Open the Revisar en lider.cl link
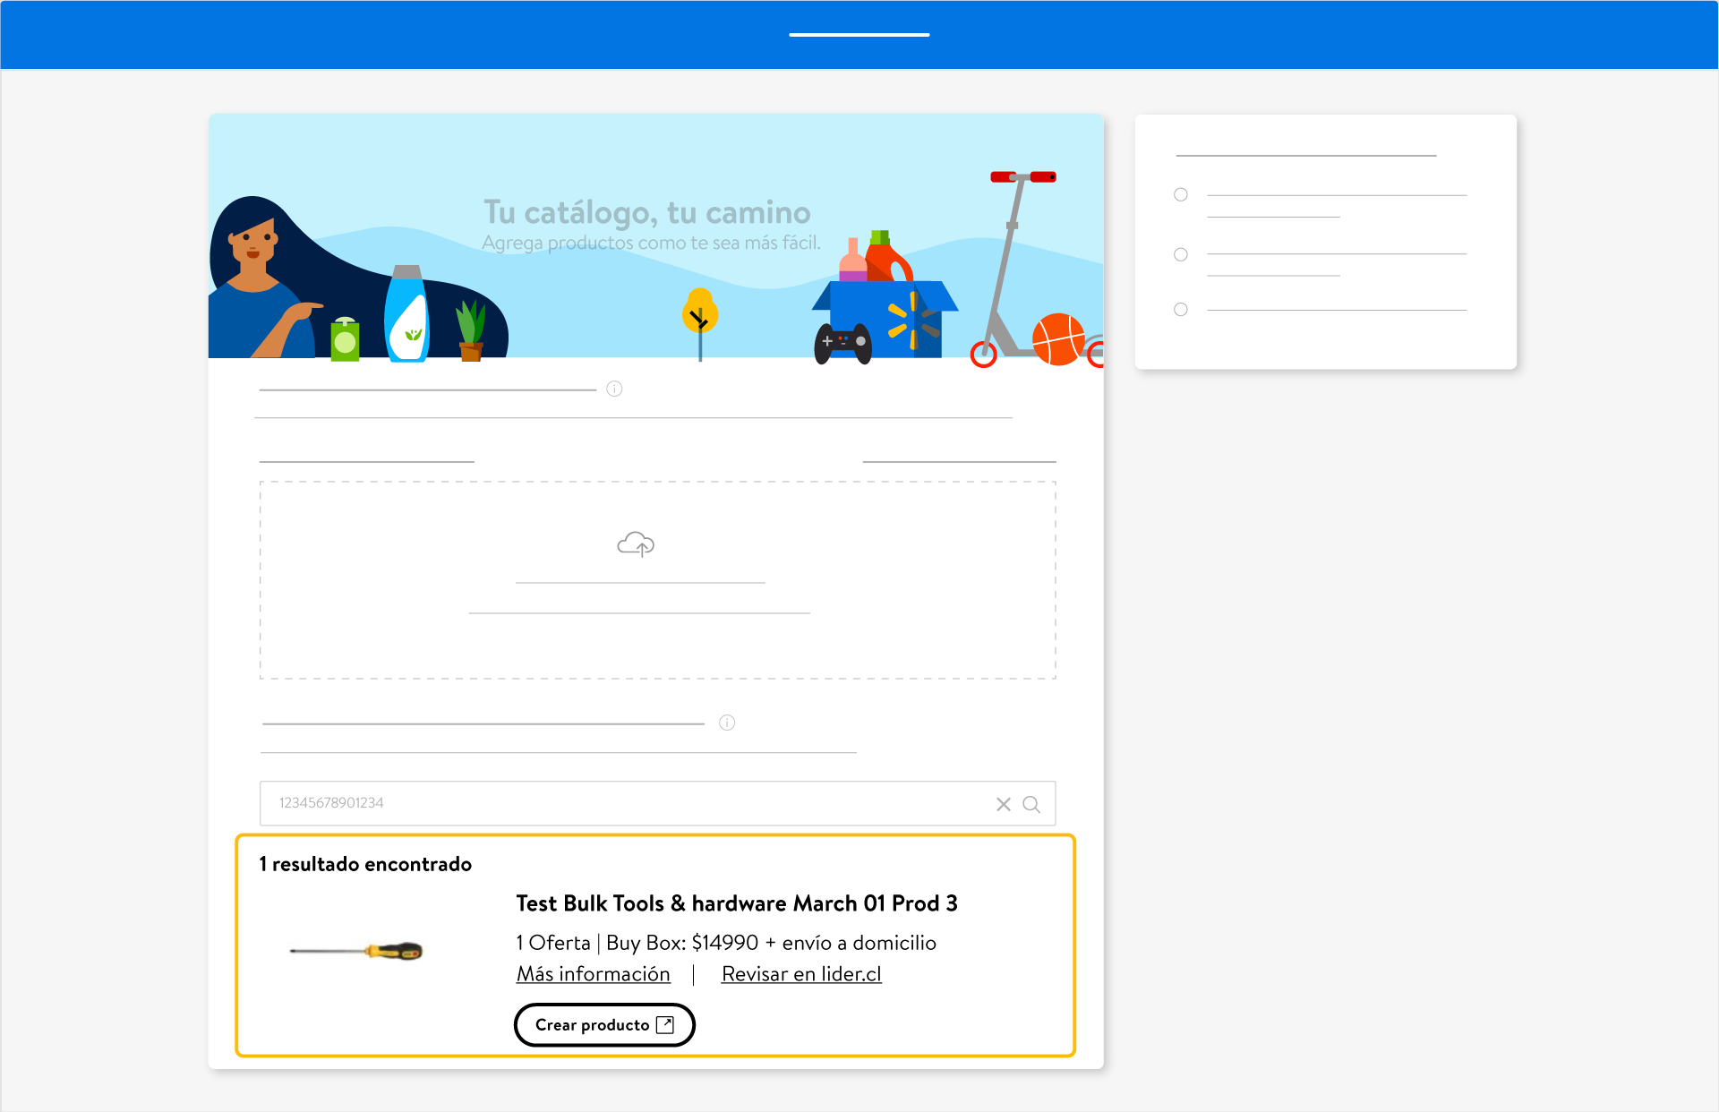This screenshot has width=1719, height=1112. tap(801, 974)
